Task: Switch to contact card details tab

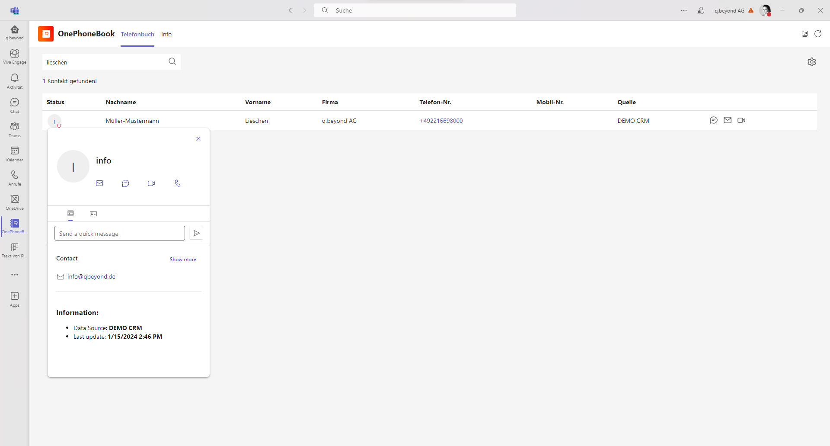Action: point(93,214)
